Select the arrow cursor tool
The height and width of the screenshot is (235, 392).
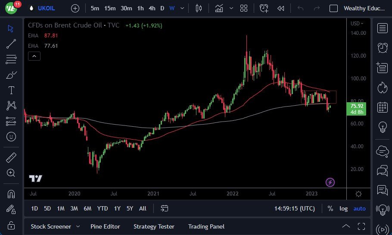point(10,28)
